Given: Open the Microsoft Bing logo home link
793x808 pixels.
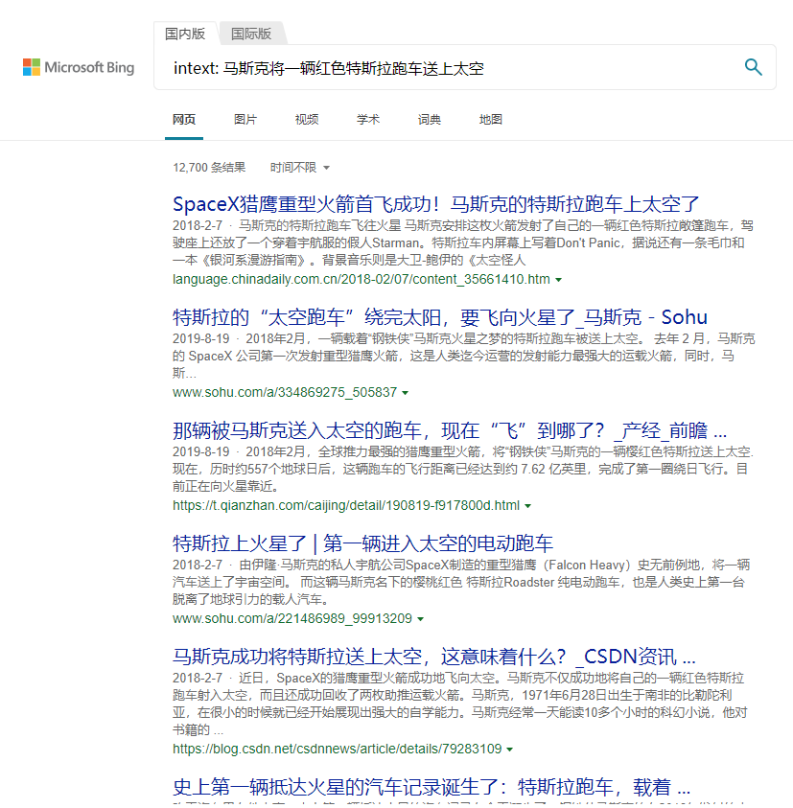Looking at the screenshot, I should point(79,67).
